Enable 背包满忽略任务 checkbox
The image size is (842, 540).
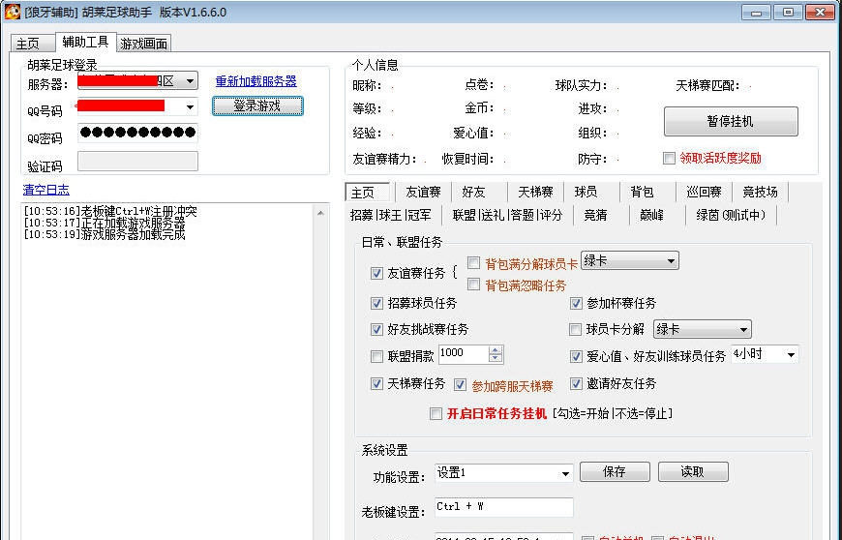pyautogui.click(x=473, y=285)
